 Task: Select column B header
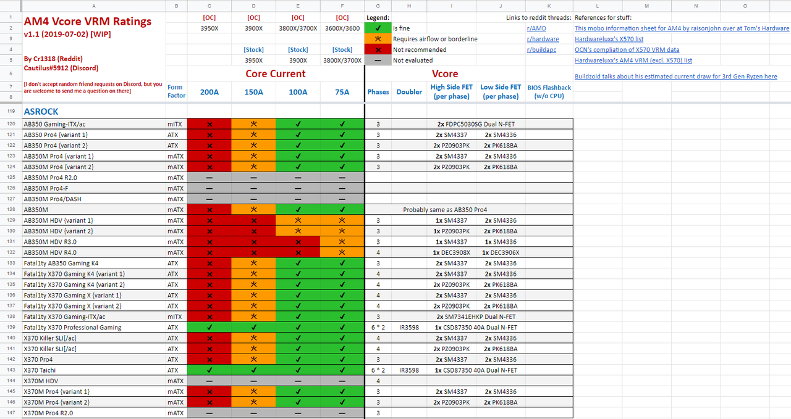176,6
